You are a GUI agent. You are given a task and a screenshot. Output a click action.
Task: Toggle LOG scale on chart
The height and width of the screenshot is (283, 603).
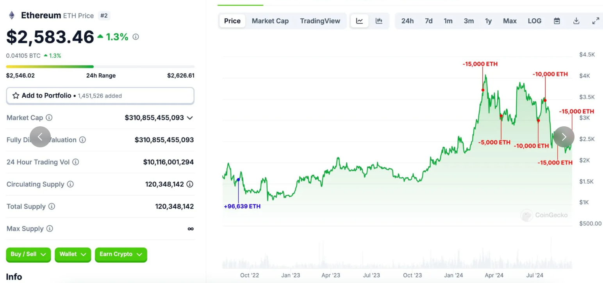click(535, 21)
